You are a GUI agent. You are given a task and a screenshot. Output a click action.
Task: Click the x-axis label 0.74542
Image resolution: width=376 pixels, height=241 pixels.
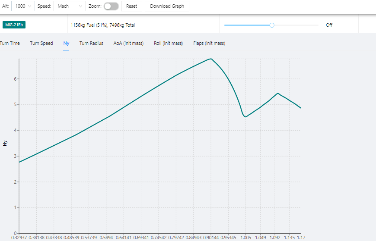tap(159, 238)
